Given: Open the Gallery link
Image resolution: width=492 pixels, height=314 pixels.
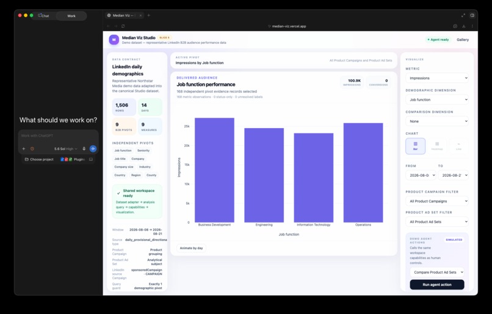Looking at the screenshot, I should point(463,40).
